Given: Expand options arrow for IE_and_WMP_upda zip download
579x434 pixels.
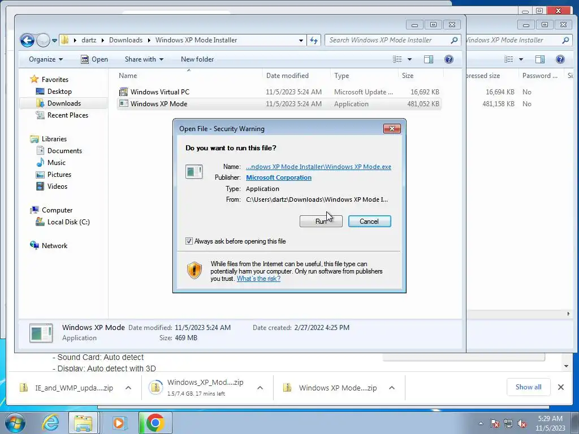Looking at the screenshot, I should pyautogui.click(x=128, y=388).
